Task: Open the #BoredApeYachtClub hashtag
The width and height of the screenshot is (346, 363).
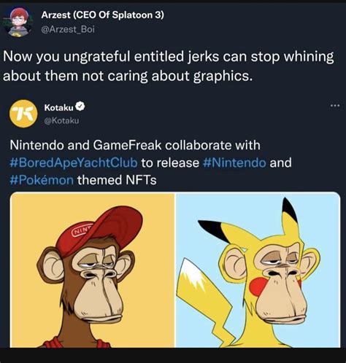Action: pyautogui.click(x=74, y=163)
